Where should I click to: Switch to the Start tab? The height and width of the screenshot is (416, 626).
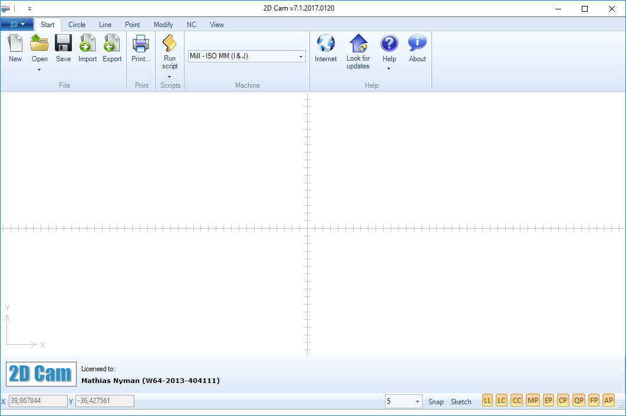[48, 25]
